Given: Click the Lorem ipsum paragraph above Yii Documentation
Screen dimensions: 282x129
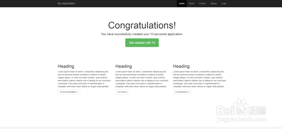Looking at the screenshot, I should point(84,79).
